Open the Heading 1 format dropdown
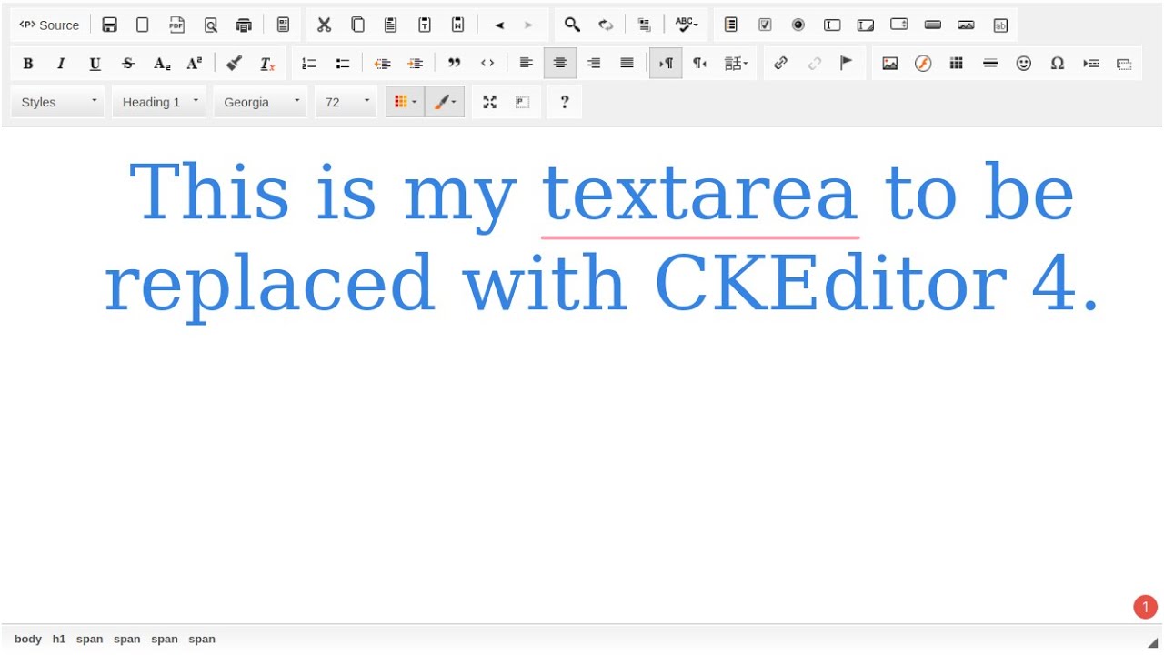The width and height of the screenshot is (1164, 655). (159, 102)
